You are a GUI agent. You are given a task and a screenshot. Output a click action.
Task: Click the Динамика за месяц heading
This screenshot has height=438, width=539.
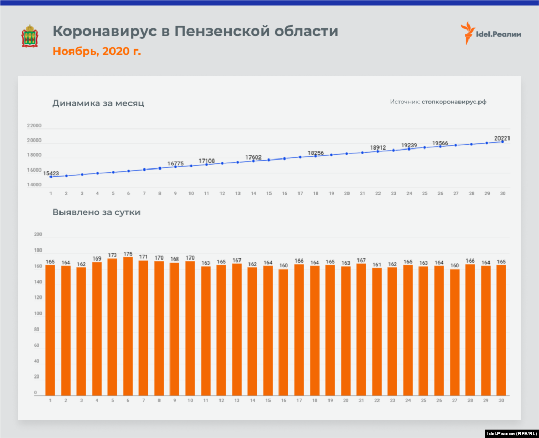tap(98, 103)
